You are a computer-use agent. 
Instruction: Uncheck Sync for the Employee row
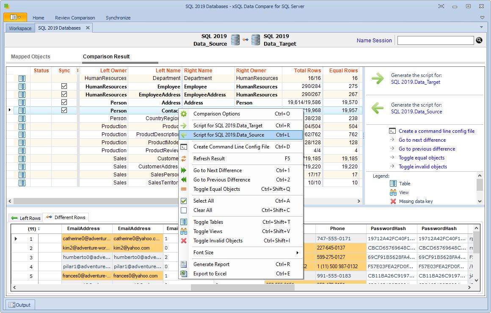click(x=64, y=86)
